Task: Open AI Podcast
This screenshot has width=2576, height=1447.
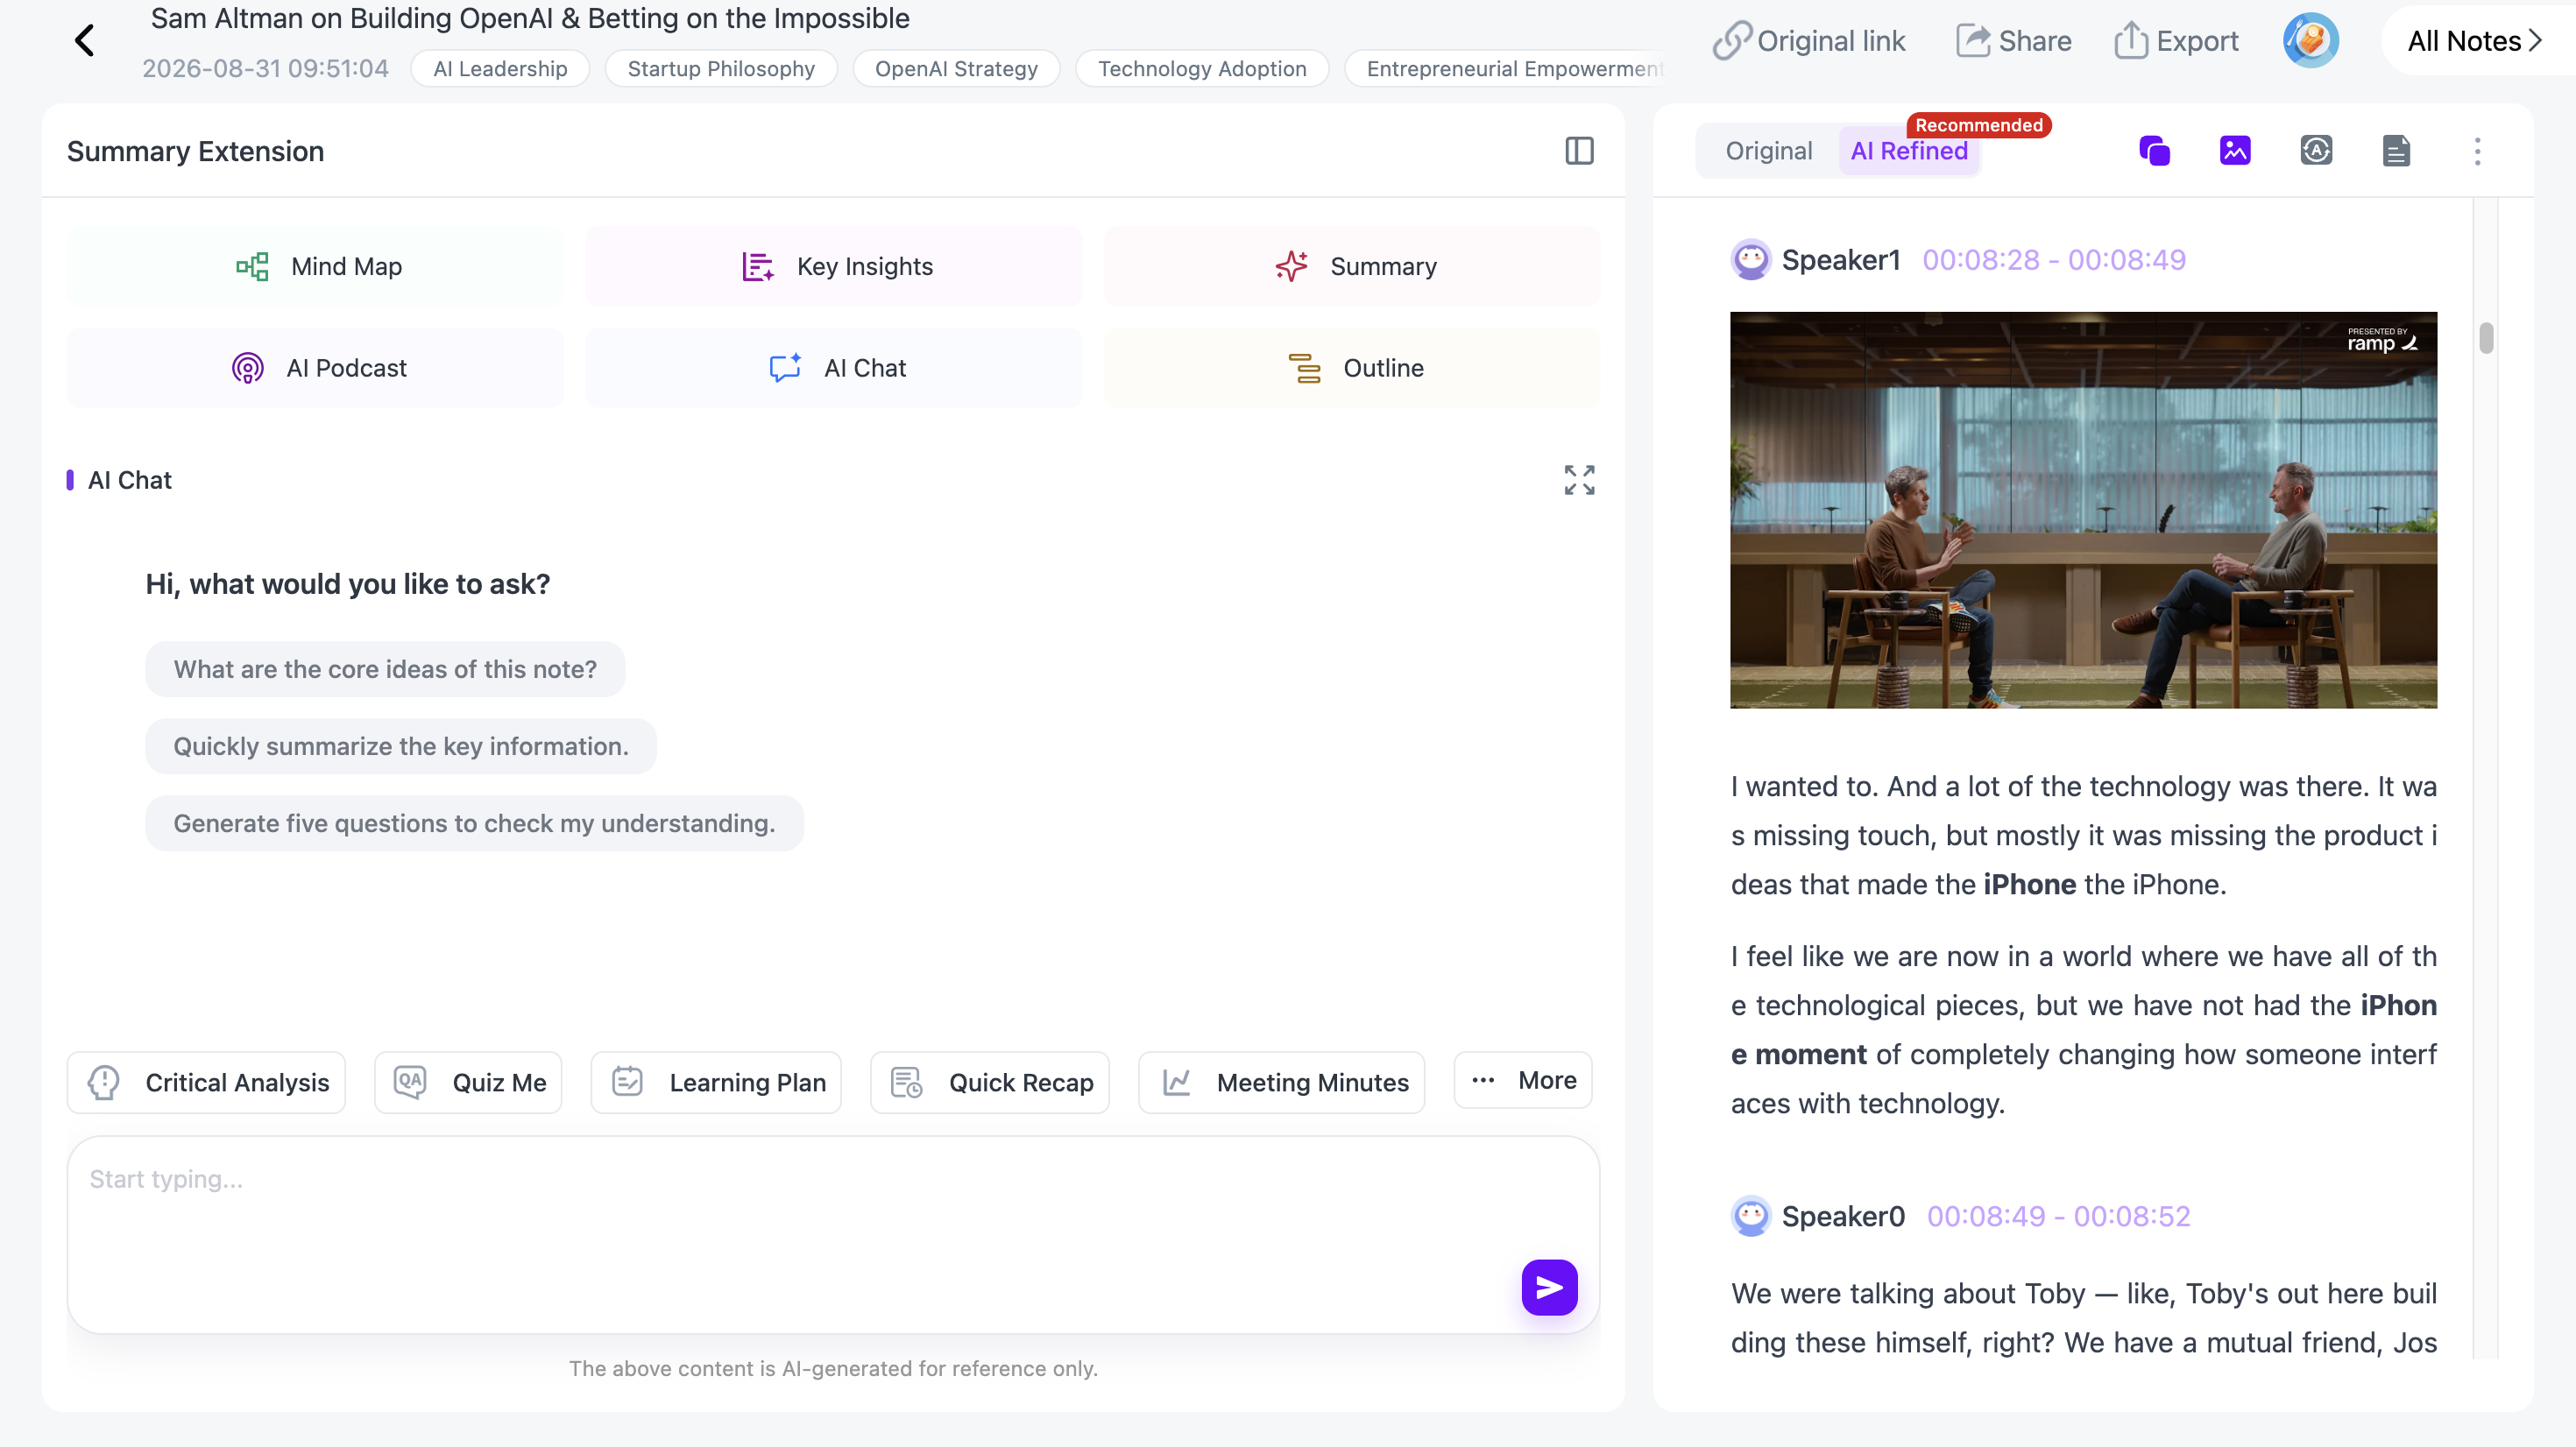Action: point(315,368)
